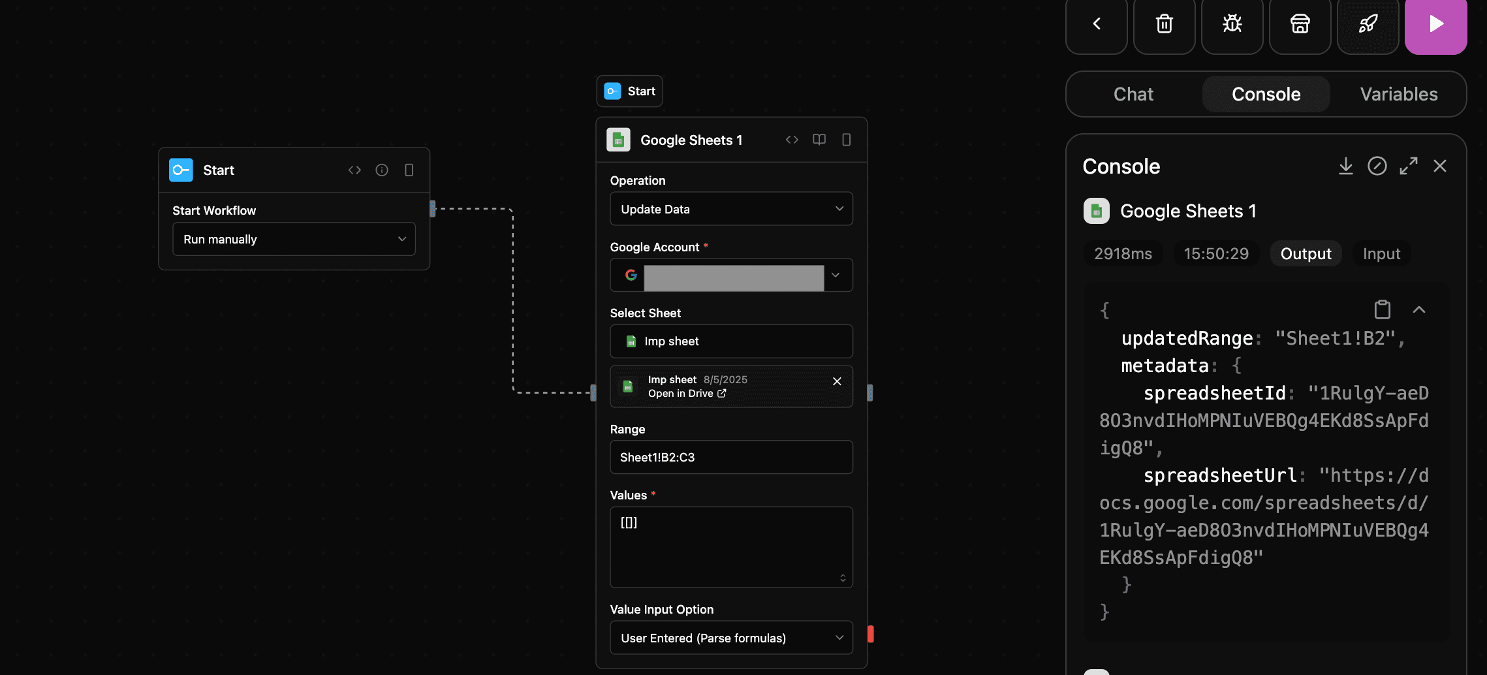Open the Start Workflow trigger dropdown
The height and width of the screenshot is (675, 1487).
[x=293, y=239]
